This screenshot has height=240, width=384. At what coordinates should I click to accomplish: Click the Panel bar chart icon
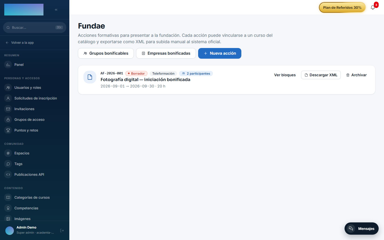[x=8, y=65]
